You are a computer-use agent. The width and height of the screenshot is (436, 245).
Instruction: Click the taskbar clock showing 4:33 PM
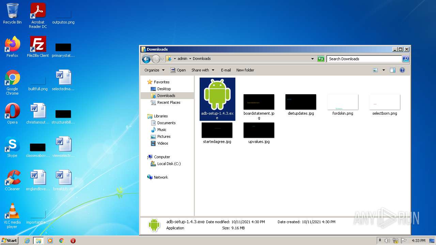418,241
